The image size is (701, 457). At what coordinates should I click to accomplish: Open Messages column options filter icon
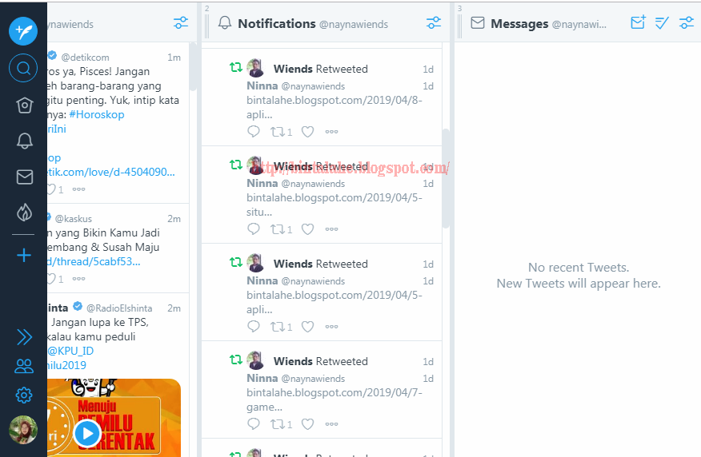[x=687, y=22]
